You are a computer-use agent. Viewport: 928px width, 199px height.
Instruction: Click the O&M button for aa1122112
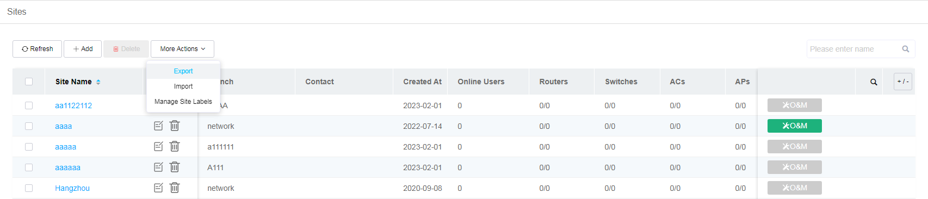[794, 105]
